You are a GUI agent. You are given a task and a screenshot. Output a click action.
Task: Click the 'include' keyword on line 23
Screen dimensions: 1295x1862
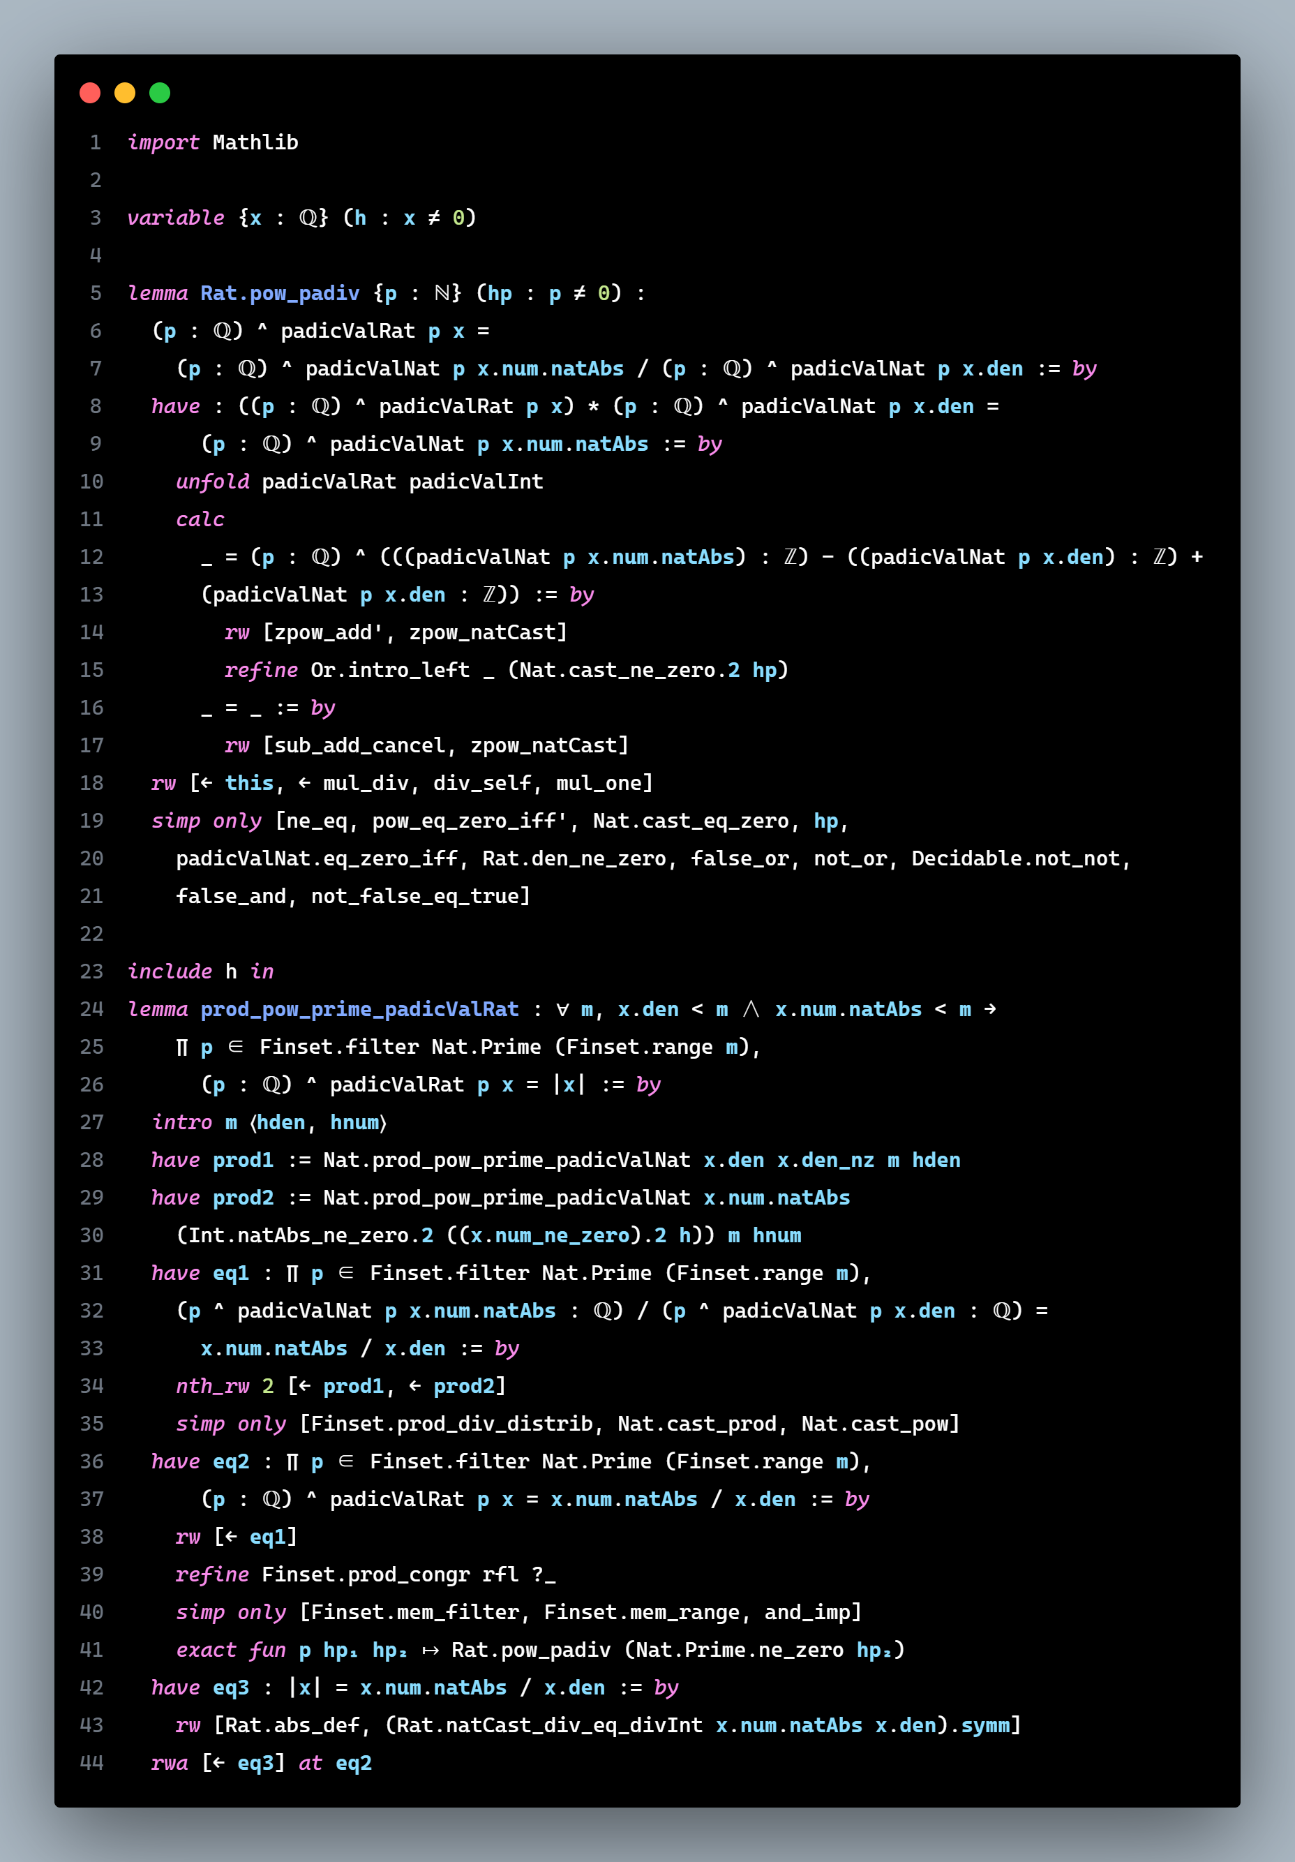click(170, 971)
